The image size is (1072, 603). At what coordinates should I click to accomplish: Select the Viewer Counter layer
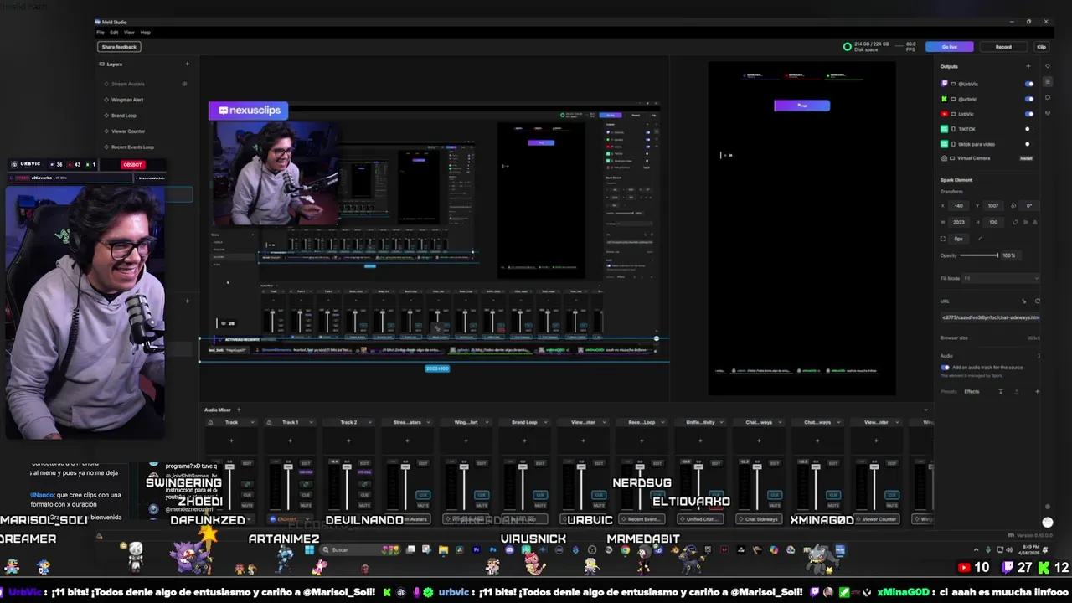tap(128, 131)
